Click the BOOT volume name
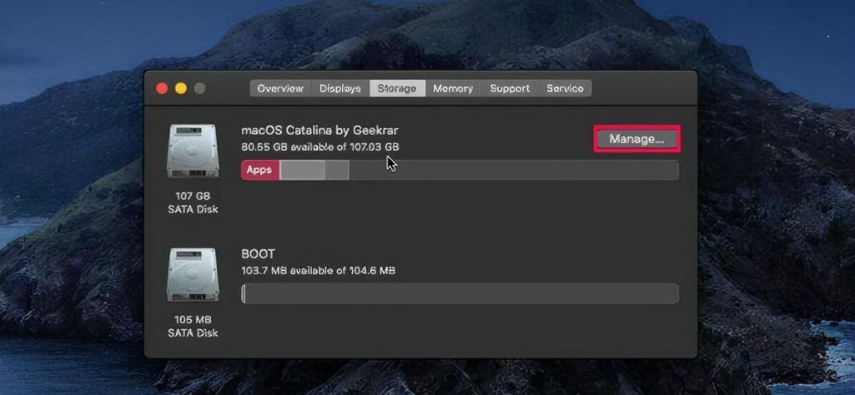 (258, 254)
